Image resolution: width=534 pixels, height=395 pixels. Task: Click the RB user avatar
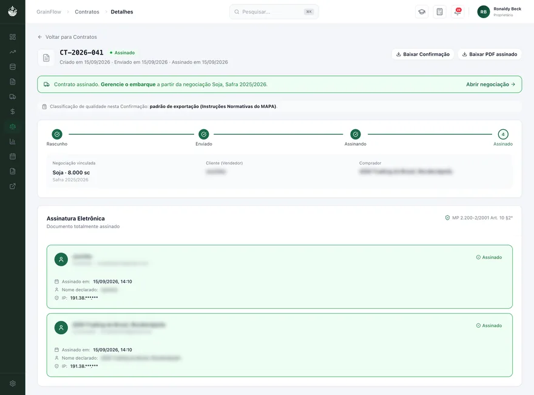(x=483, y=12)
